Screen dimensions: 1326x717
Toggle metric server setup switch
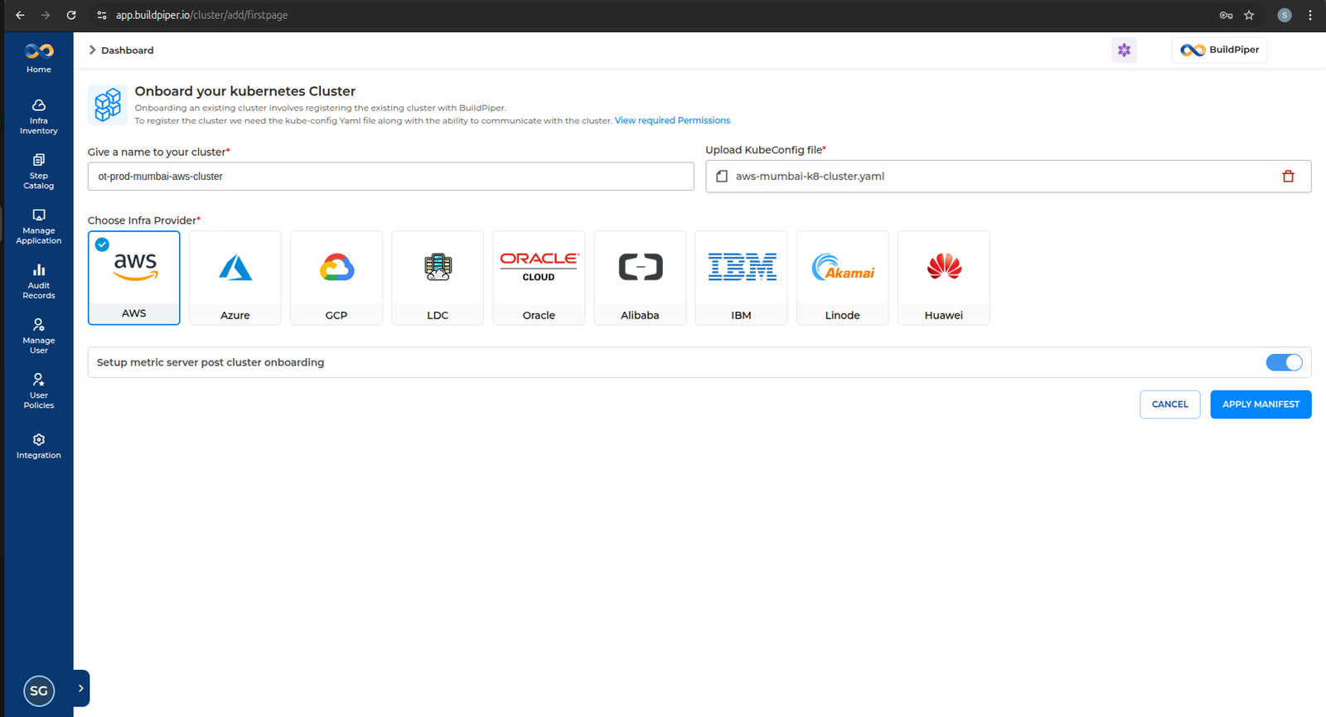point(1284,362)
